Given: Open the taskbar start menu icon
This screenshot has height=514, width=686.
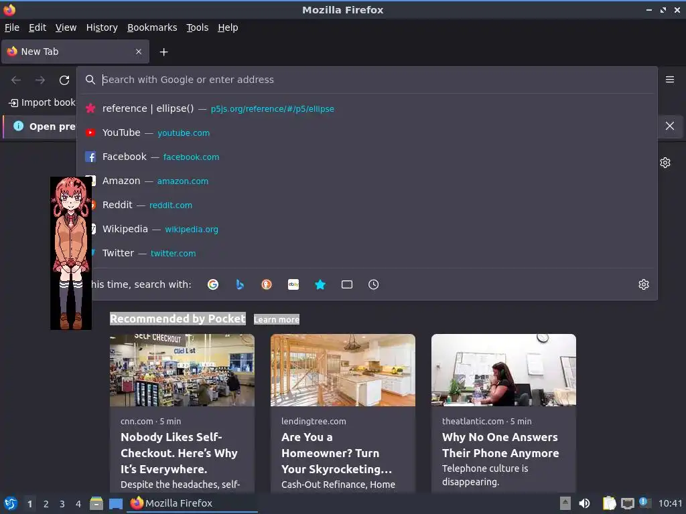Looking at the screenshot, I should coord(11,503).
